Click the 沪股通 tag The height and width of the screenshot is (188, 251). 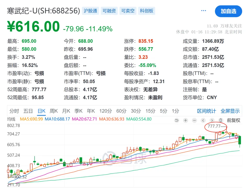[90, 11]
